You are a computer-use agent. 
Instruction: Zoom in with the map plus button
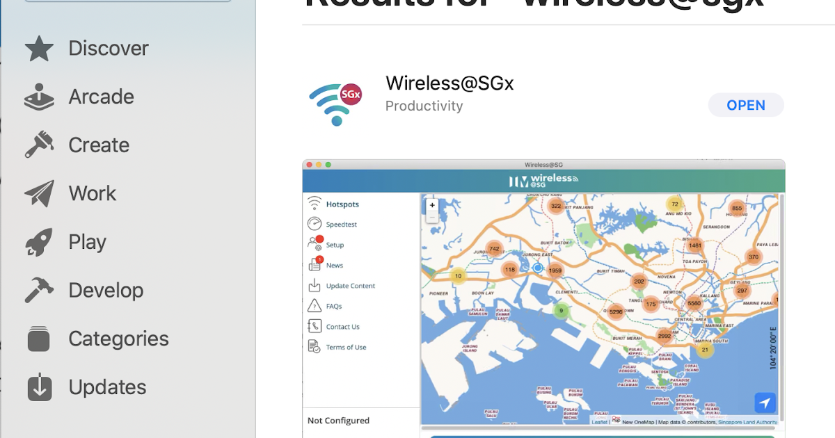432,205
